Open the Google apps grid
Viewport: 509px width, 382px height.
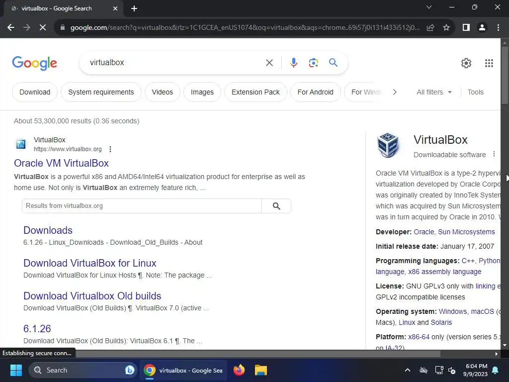coord(489,63)
